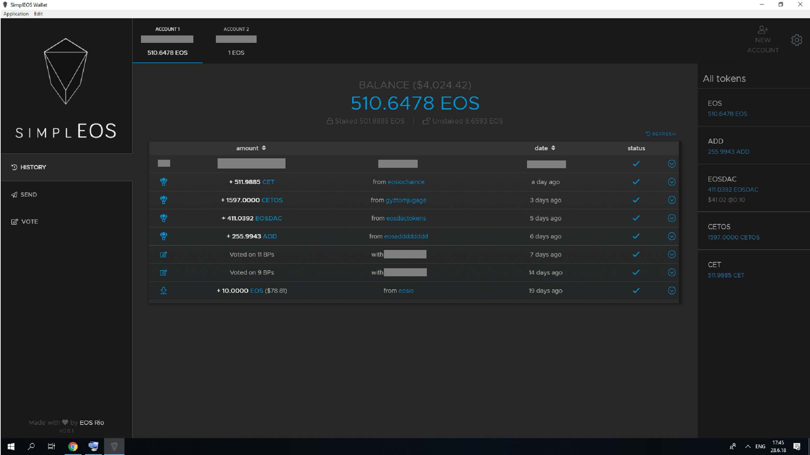Expand details for CETOS transaction
810x455 pixels.
(x=671, y=200)
